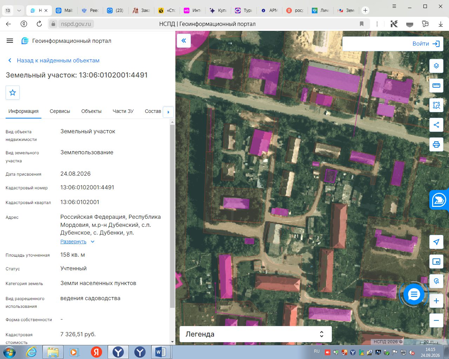449x359 pixels.
Task: Click the info panel vertical scrollbar
Action: tap(172, 216)
